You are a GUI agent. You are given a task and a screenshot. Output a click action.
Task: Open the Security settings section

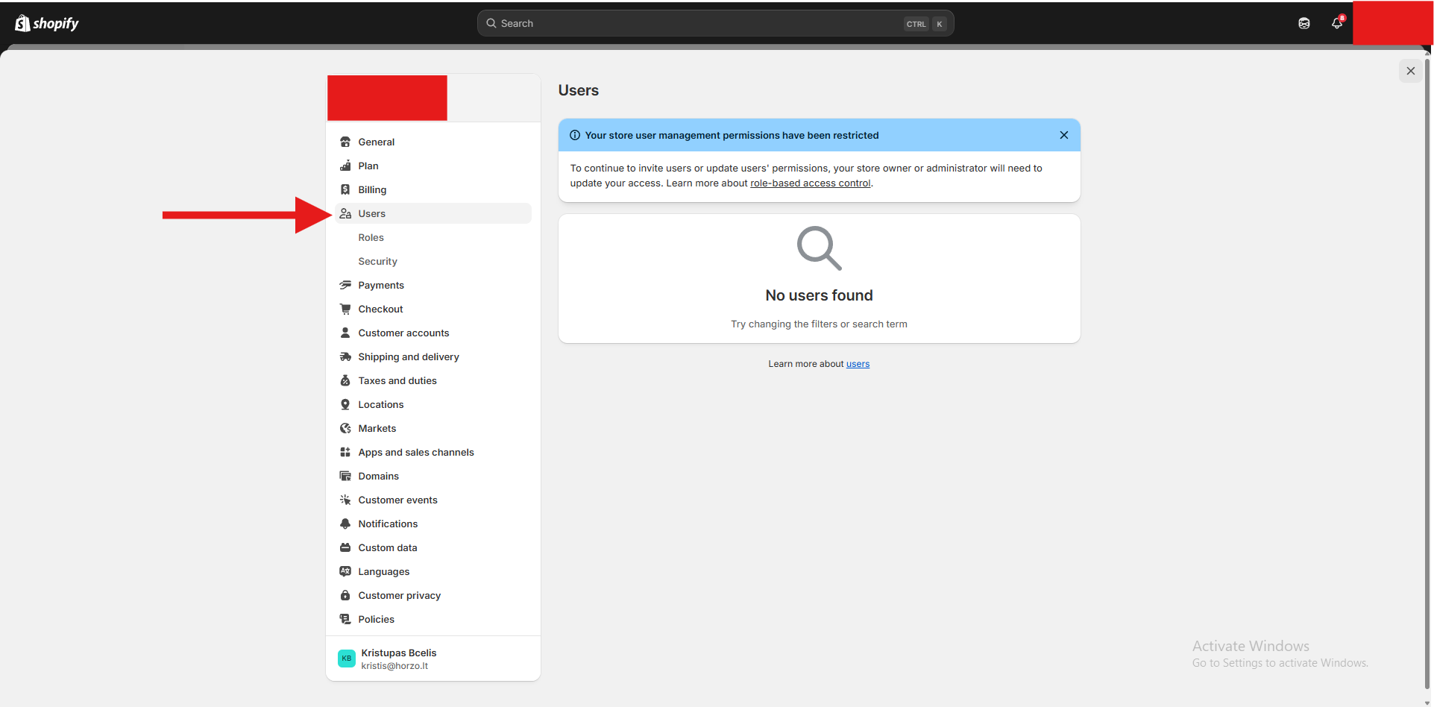pyautogui.click(x=377, y=260)
